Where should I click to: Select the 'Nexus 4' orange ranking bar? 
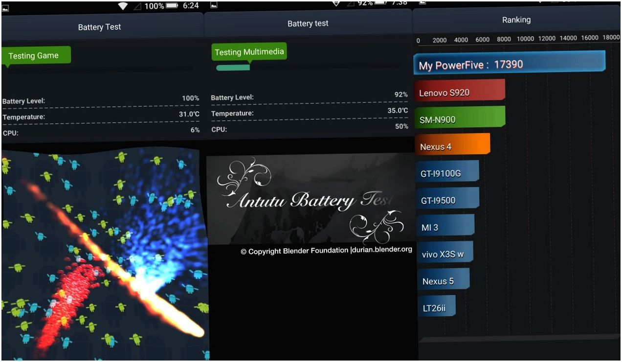(453, 145)
